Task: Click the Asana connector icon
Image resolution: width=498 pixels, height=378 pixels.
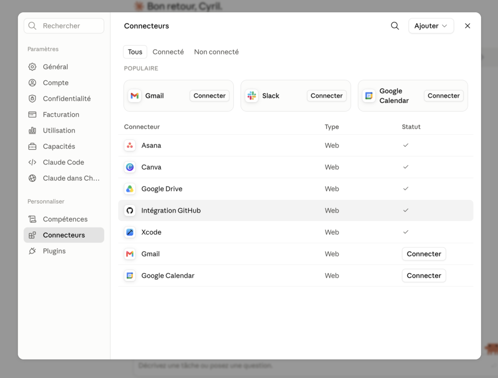Action: pyautogui.click(x=130, y=145)
